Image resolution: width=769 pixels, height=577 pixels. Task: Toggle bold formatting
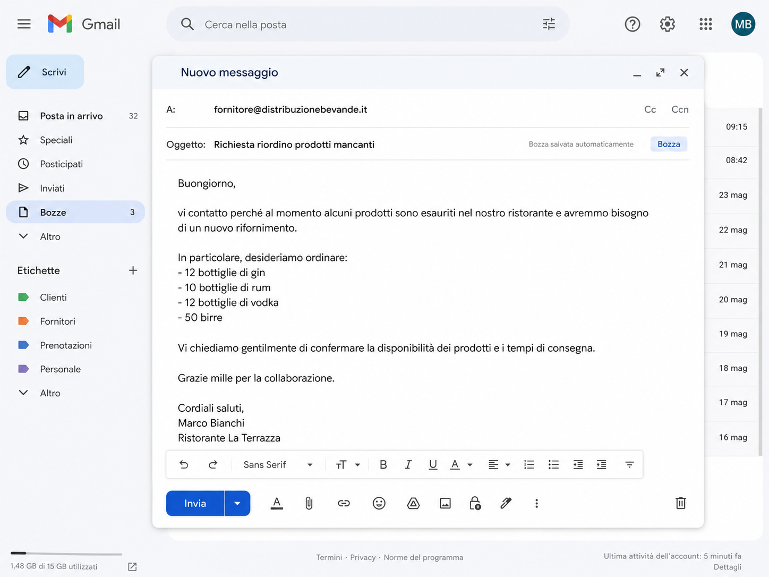(383, 464)
